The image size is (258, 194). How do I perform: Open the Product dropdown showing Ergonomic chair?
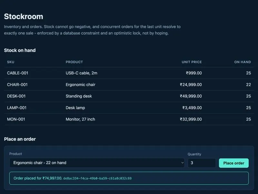pyautogui.click(x=97, y=163)
